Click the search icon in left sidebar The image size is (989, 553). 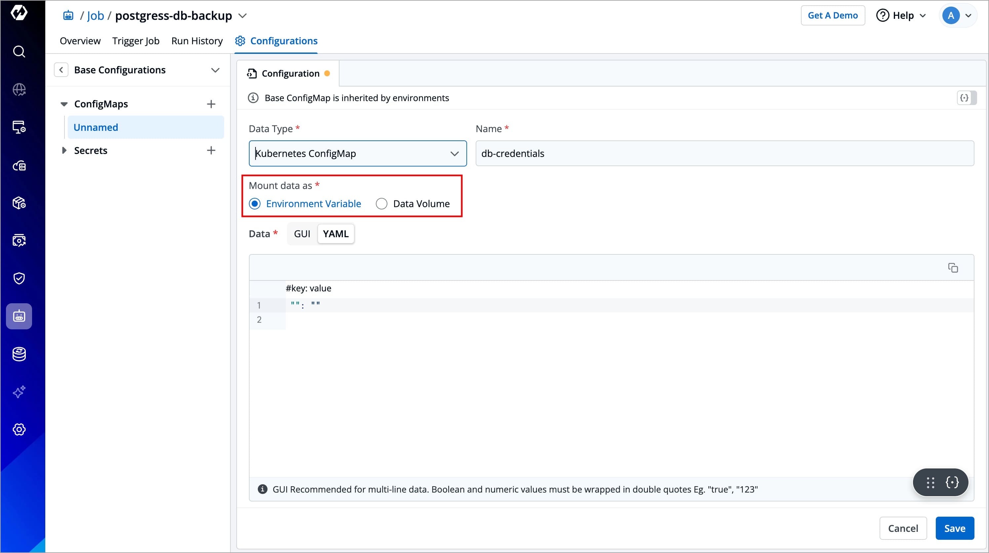(19, 52)
